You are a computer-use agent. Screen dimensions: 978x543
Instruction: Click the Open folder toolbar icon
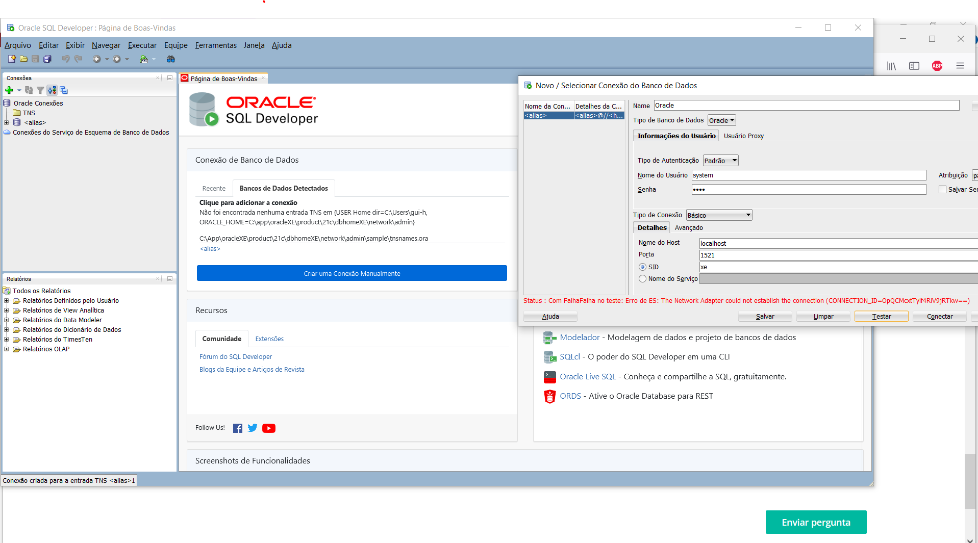[x=23, y=59]
